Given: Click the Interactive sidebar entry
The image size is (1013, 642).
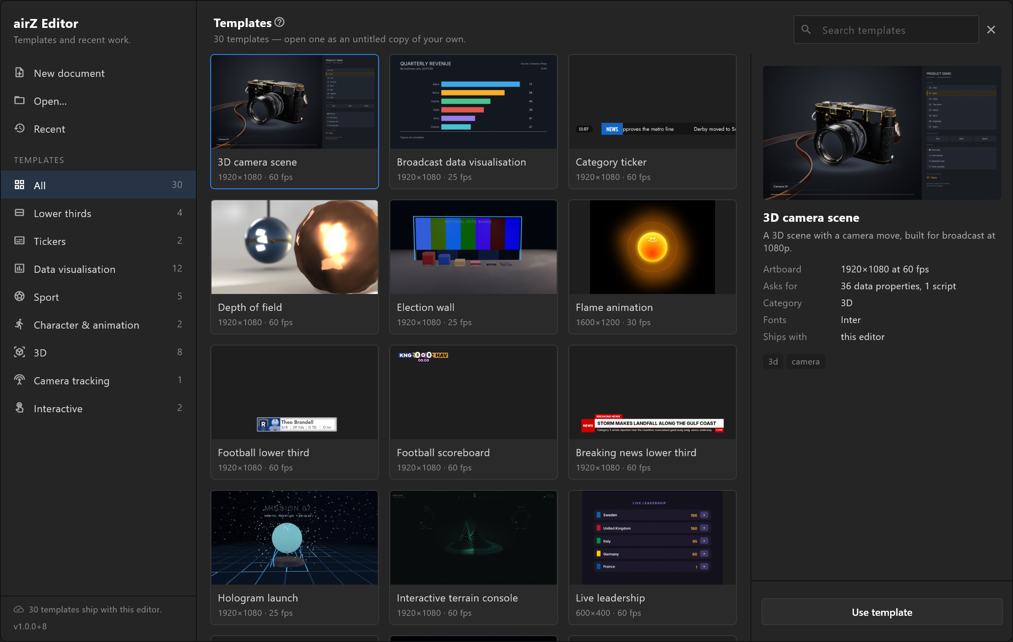Looking at the screenshot, I should [x=99, y=408].
